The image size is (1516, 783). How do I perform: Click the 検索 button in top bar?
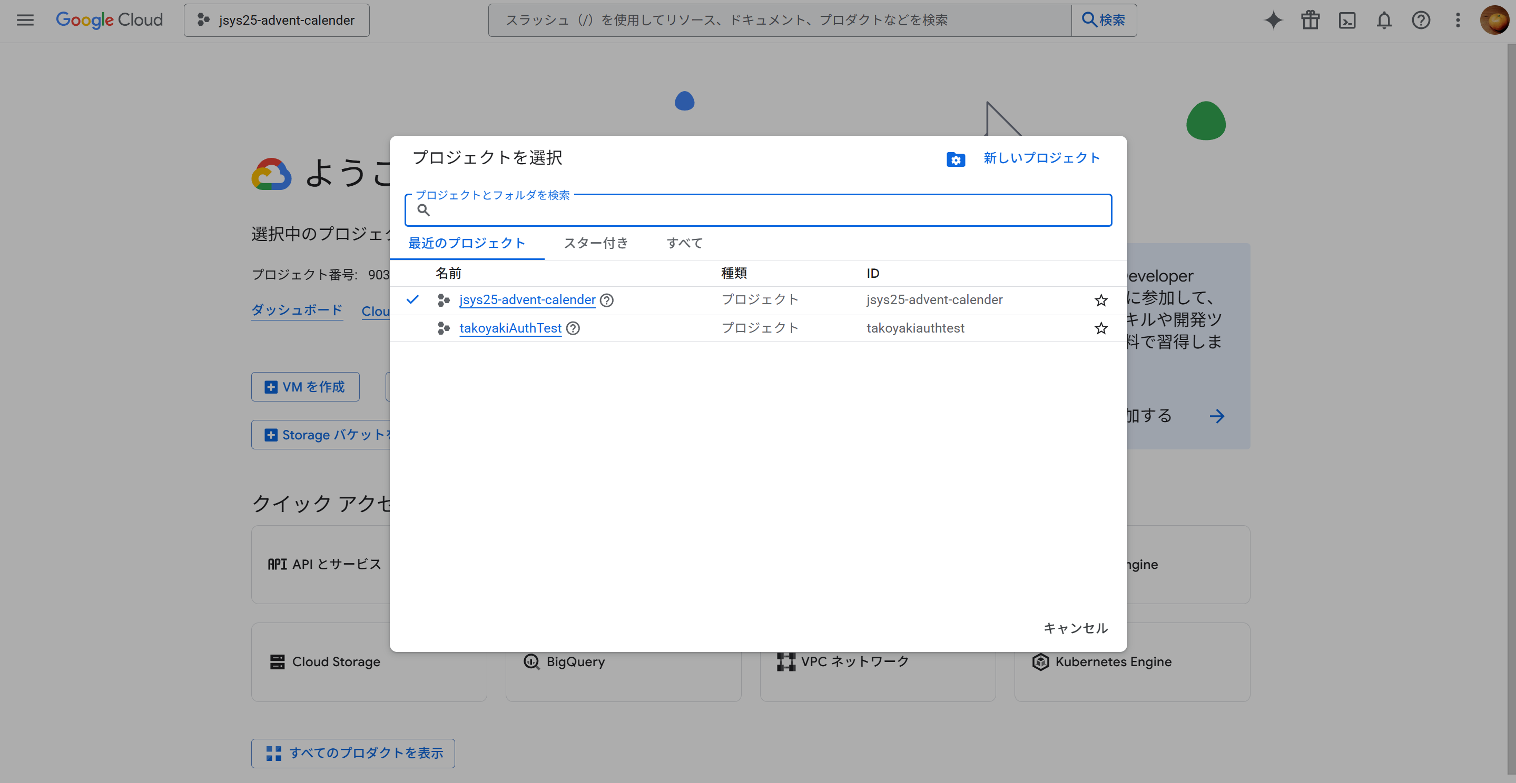pyautogui.click(x=1104, y=20)
